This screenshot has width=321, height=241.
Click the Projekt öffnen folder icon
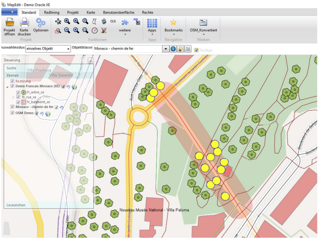pyautogui.click(x=9, y=22)
